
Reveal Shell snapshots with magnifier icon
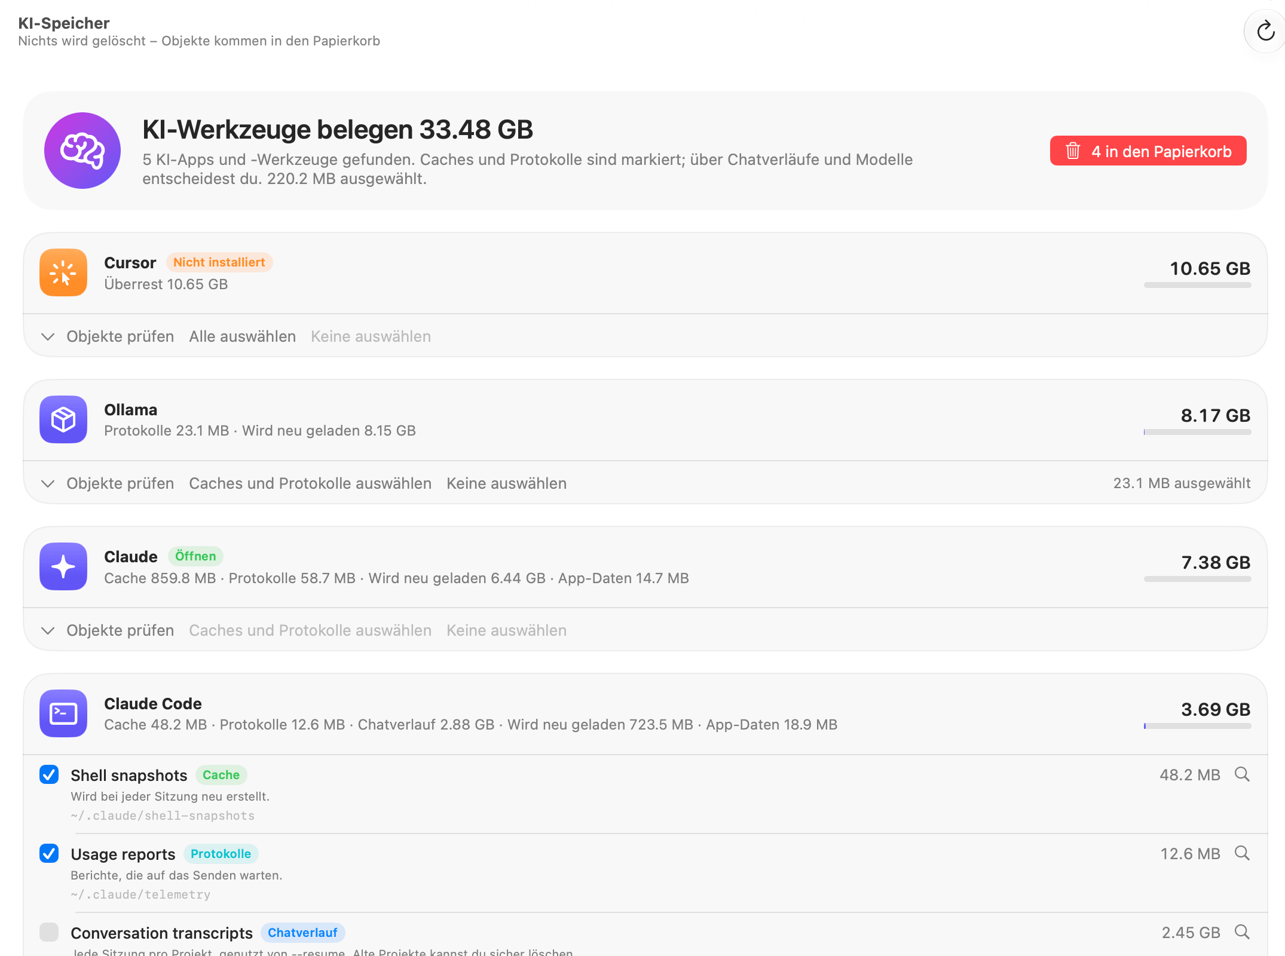click(x=1242, y=774)
